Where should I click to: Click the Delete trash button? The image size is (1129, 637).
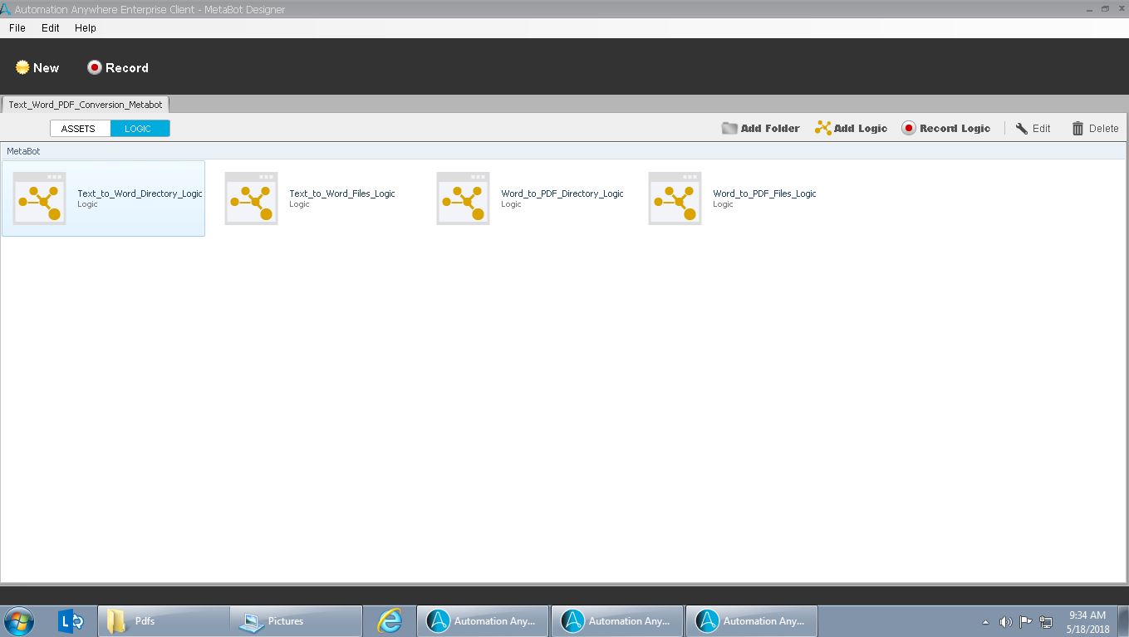tap(1095, 128)
